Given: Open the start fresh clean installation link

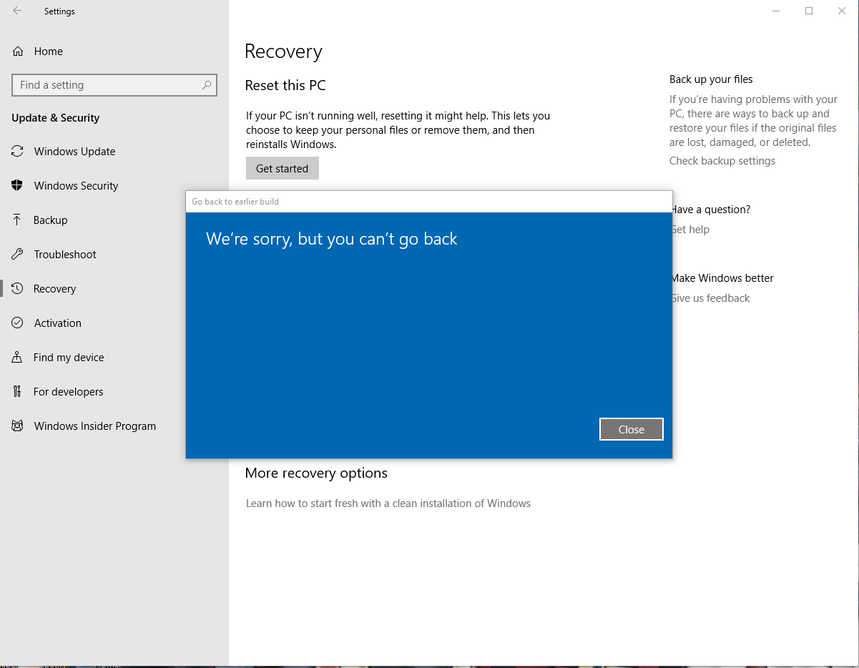Looking at the screenshot, I should (x=388, y=503).
